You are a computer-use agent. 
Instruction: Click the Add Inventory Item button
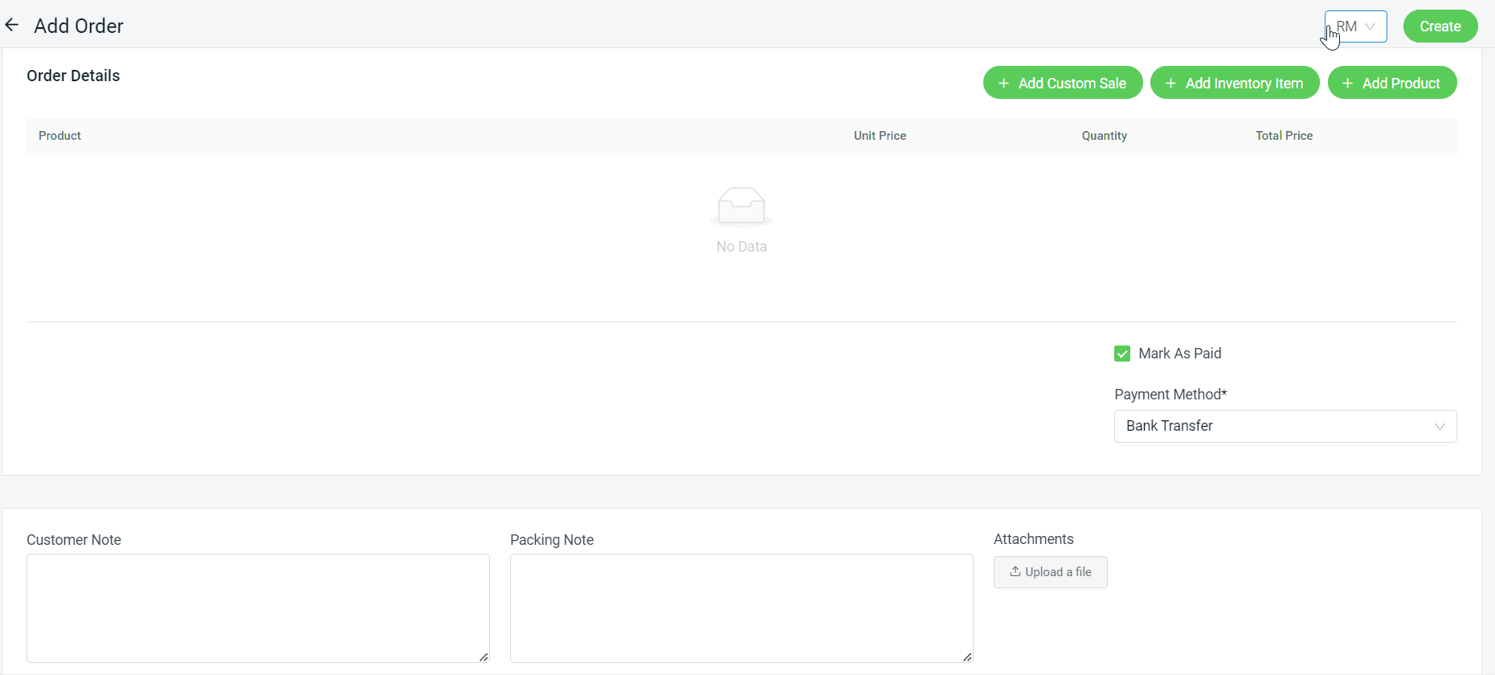click(1234, 84)
